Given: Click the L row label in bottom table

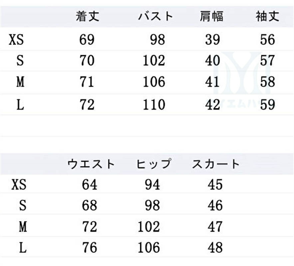Looking at the screenshot, I should pos(22,248).
